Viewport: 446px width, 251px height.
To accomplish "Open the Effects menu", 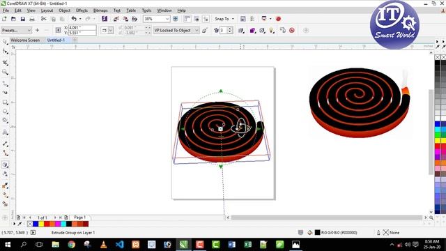I will (82, 10).
